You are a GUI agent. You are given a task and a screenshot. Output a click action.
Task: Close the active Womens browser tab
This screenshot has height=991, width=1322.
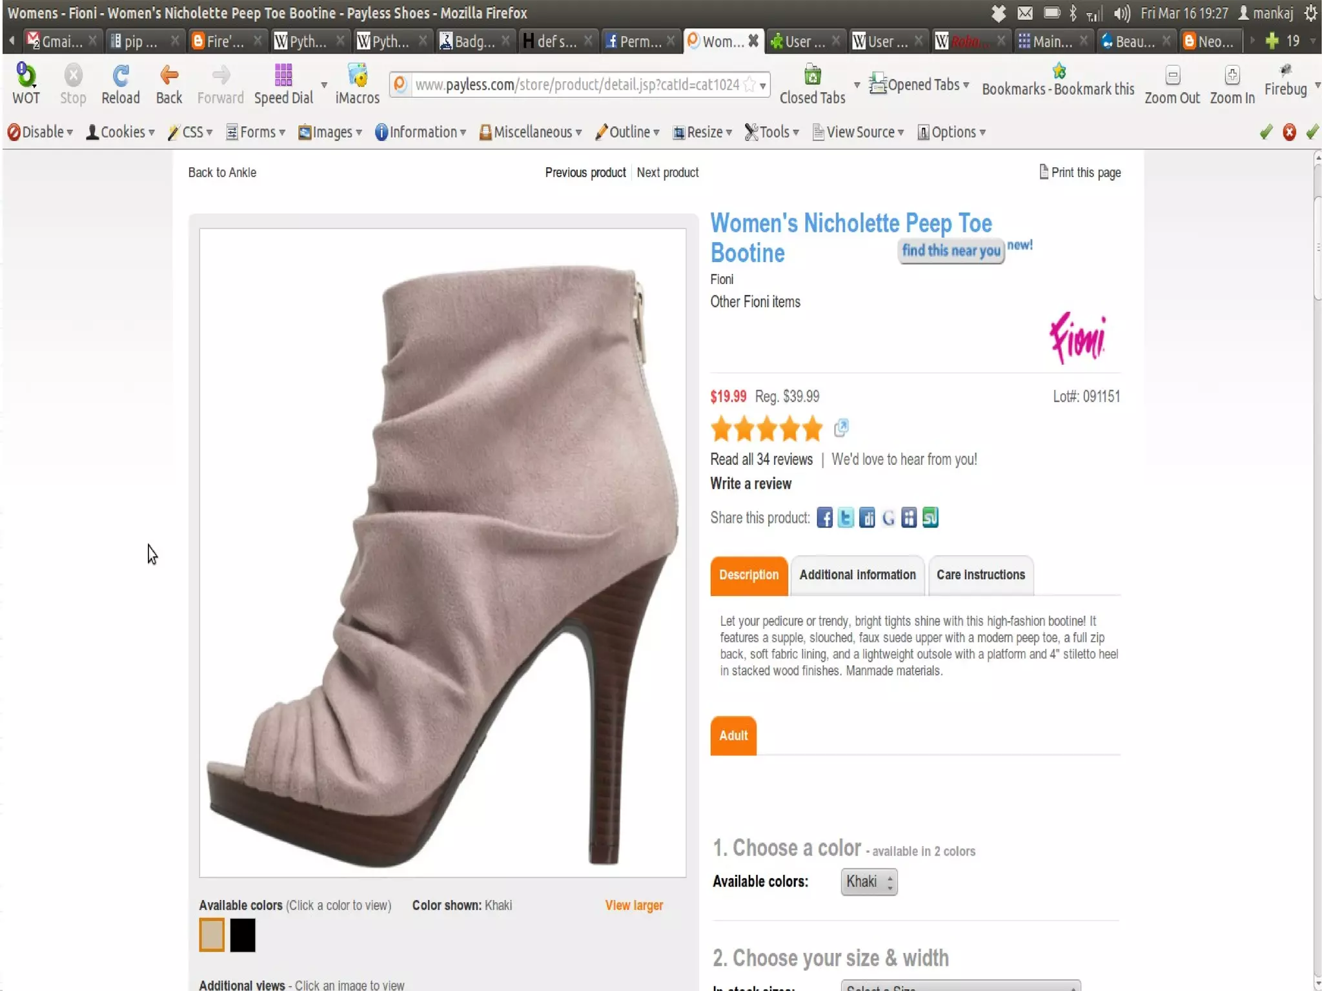[753, 41]
